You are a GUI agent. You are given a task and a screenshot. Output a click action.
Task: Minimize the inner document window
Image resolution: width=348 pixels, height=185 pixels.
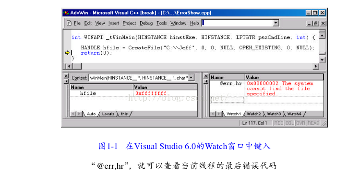[x=309, y=23]
